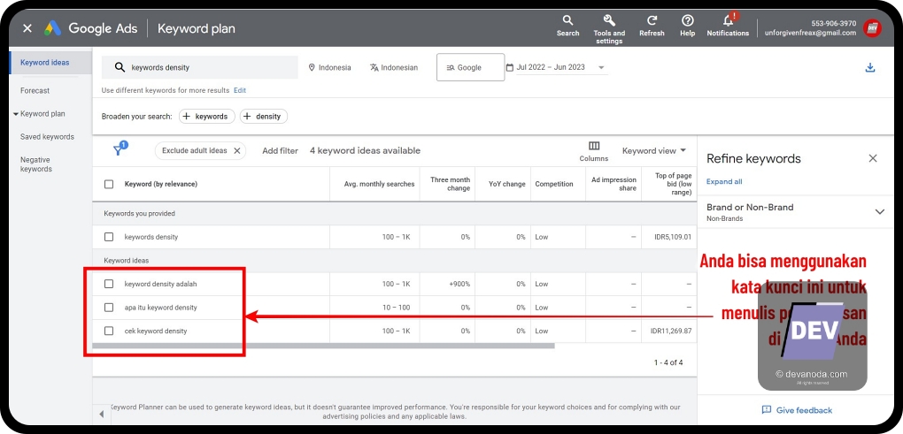Click the IDR5,109.01 bid value

673,237
